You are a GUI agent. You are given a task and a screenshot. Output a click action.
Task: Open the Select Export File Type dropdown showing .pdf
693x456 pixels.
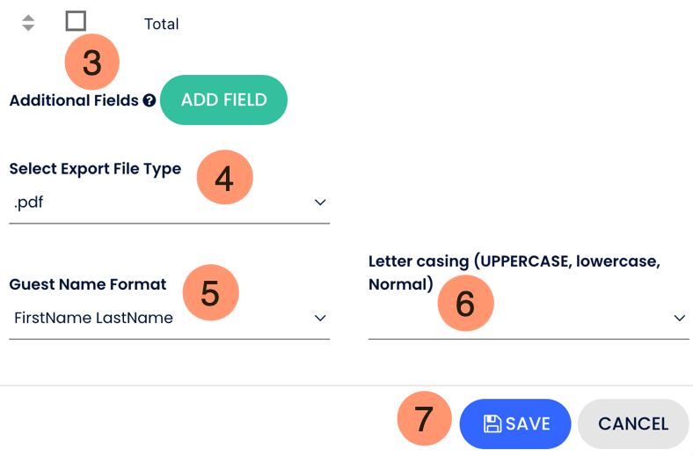pyautogui.click(x=158, y=202)
